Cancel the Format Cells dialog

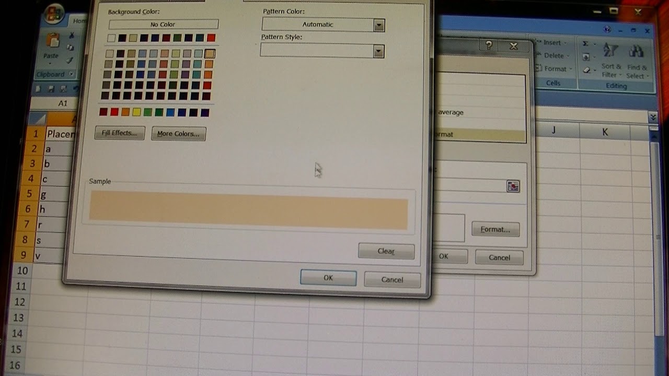(392, 279)
